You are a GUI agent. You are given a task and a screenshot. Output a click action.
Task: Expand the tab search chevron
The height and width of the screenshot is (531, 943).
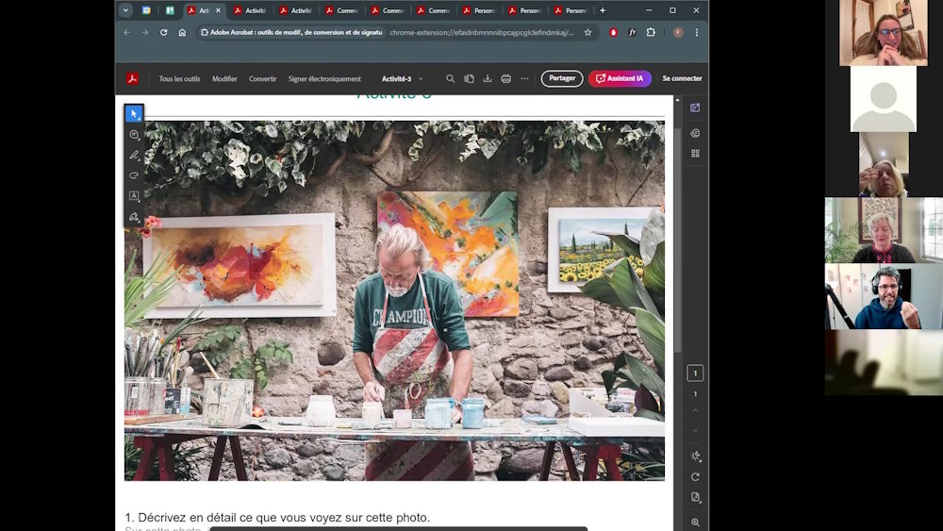(125, 10)
